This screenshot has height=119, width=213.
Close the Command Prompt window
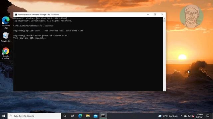click(x=162, y=15)
